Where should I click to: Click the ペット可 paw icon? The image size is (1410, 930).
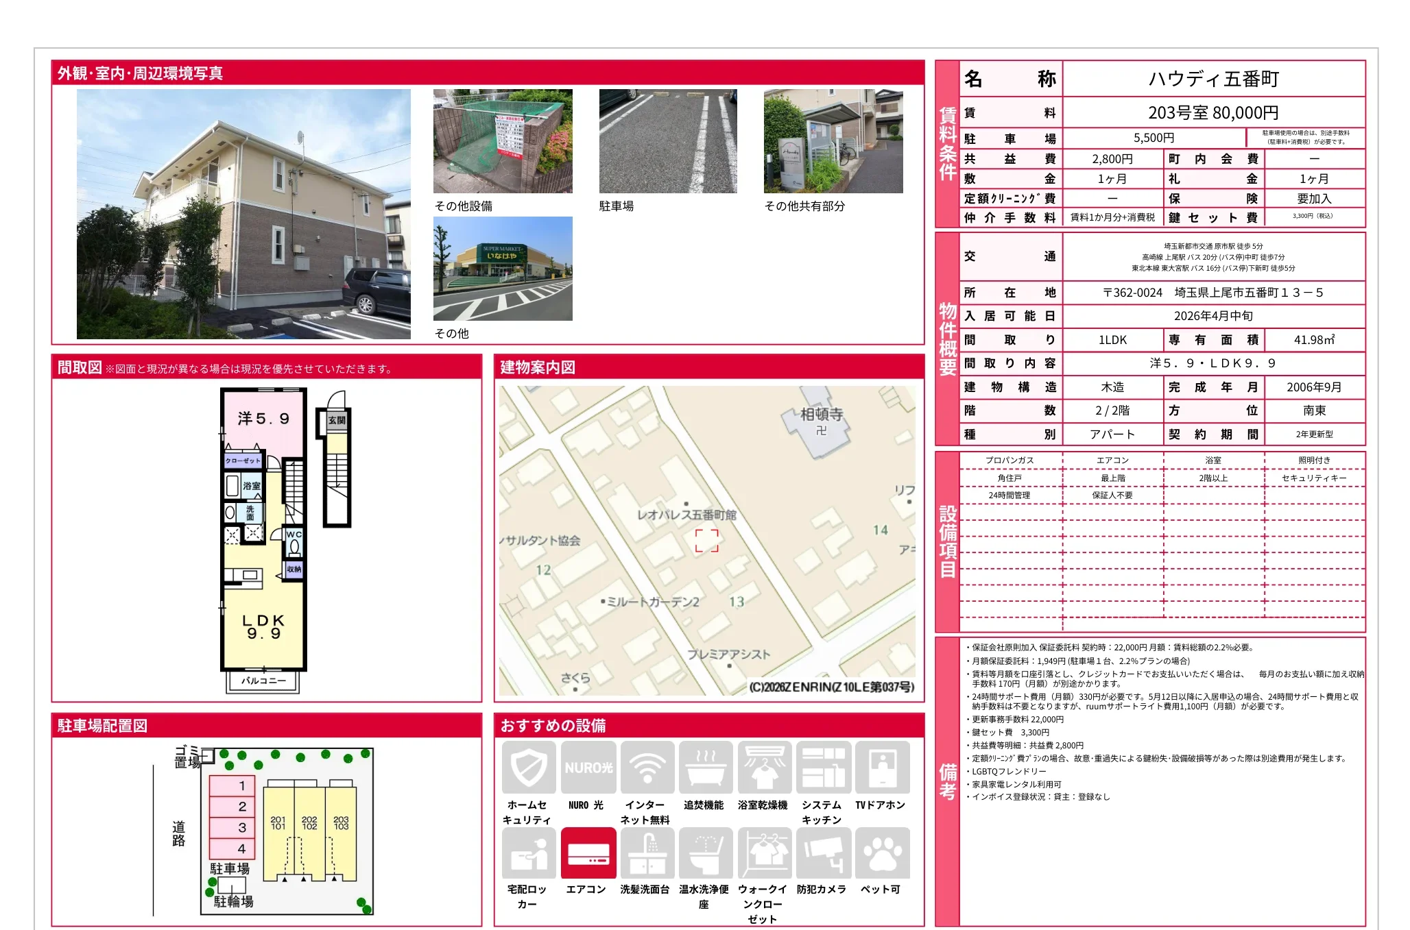click(882, 853)
